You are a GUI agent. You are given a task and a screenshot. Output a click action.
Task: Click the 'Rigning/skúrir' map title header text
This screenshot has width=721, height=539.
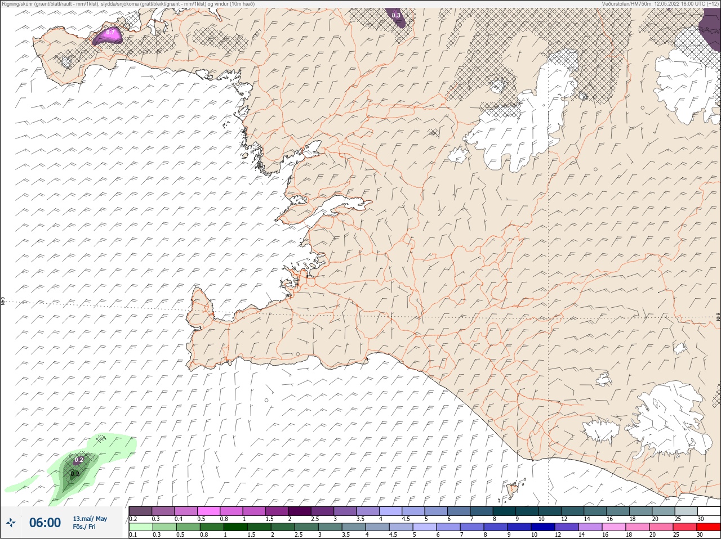[128, 3]
